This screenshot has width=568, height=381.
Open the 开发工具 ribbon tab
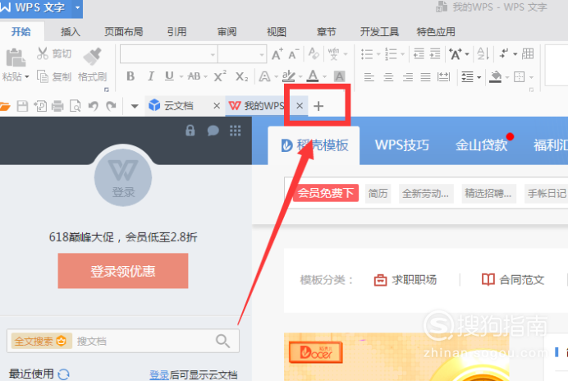pos(379,32)
